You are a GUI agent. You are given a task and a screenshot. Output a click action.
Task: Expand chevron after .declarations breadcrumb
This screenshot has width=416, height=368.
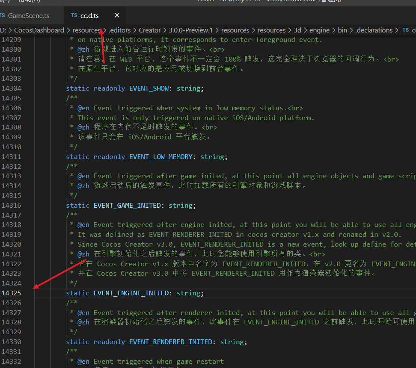(397, 30)
